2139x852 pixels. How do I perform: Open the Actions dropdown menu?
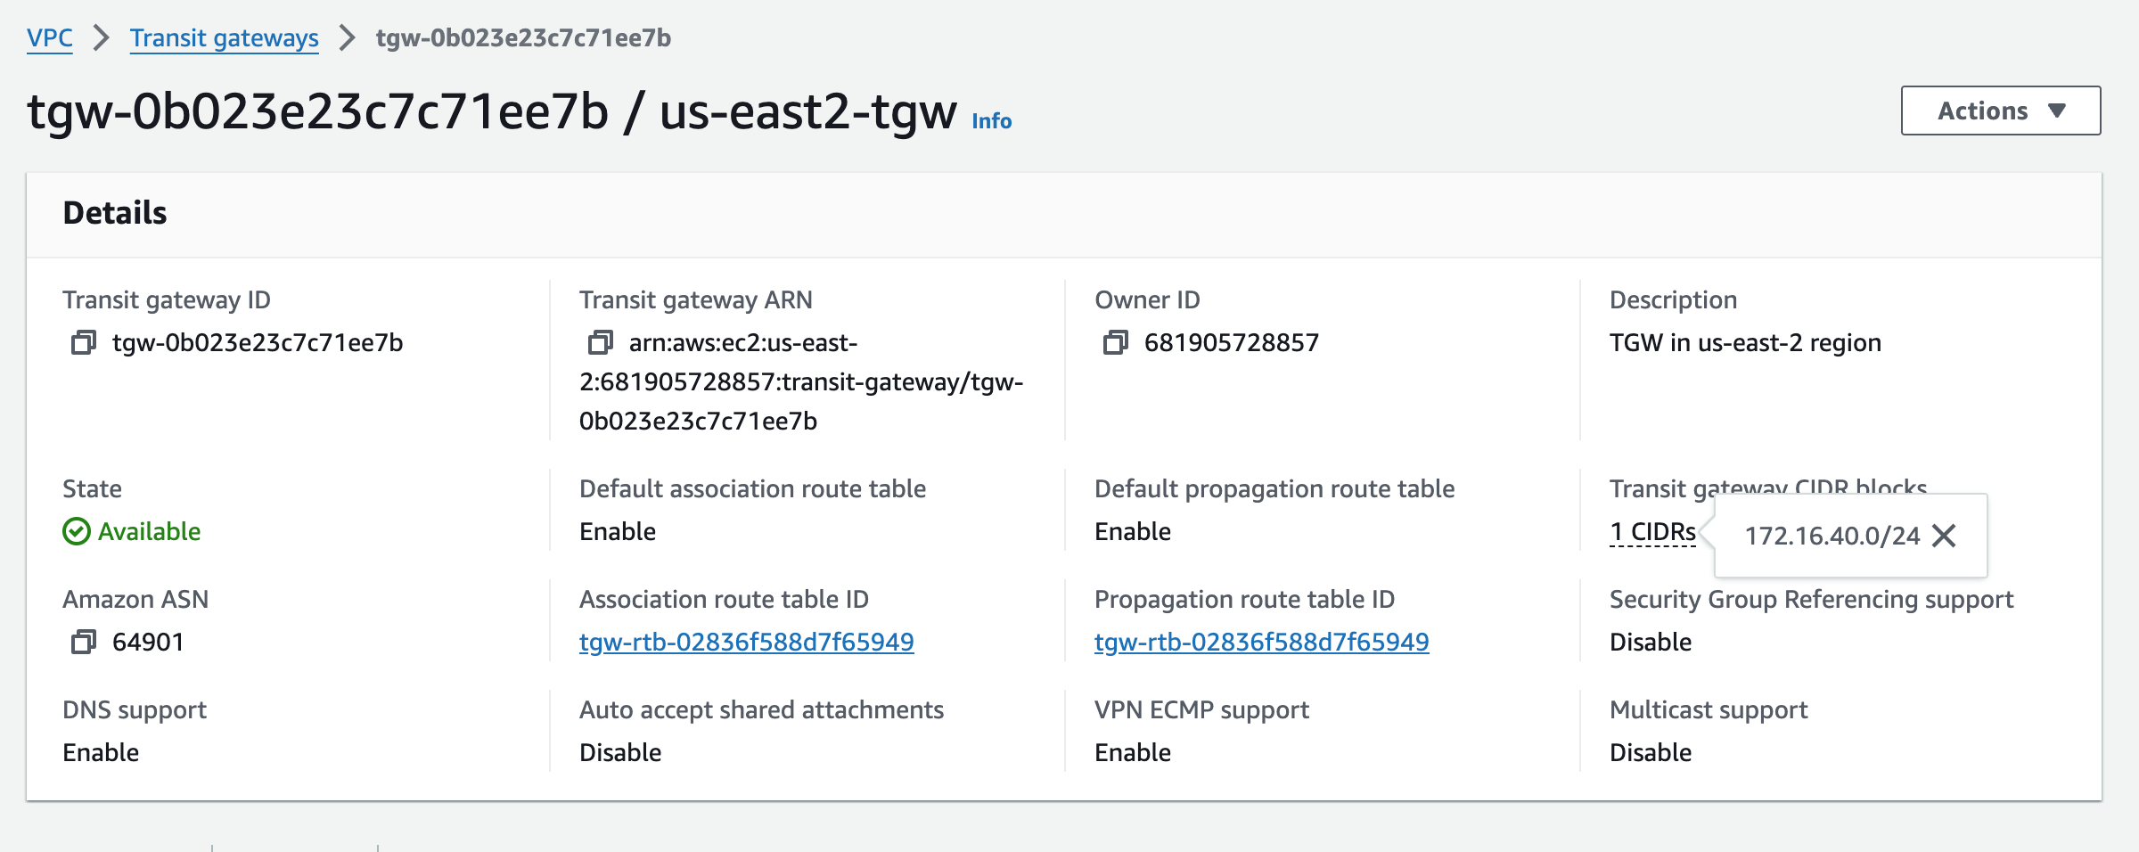[2001, 111]
